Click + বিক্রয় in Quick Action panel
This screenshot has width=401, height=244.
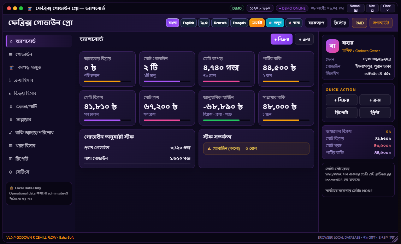pos(341,100)
